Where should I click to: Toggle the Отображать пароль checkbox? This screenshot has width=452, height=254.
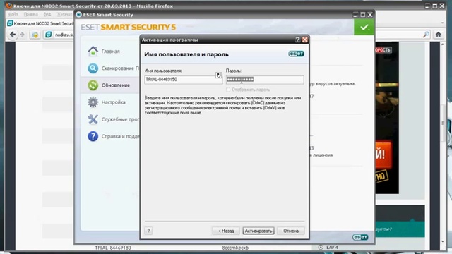point(228,90)
